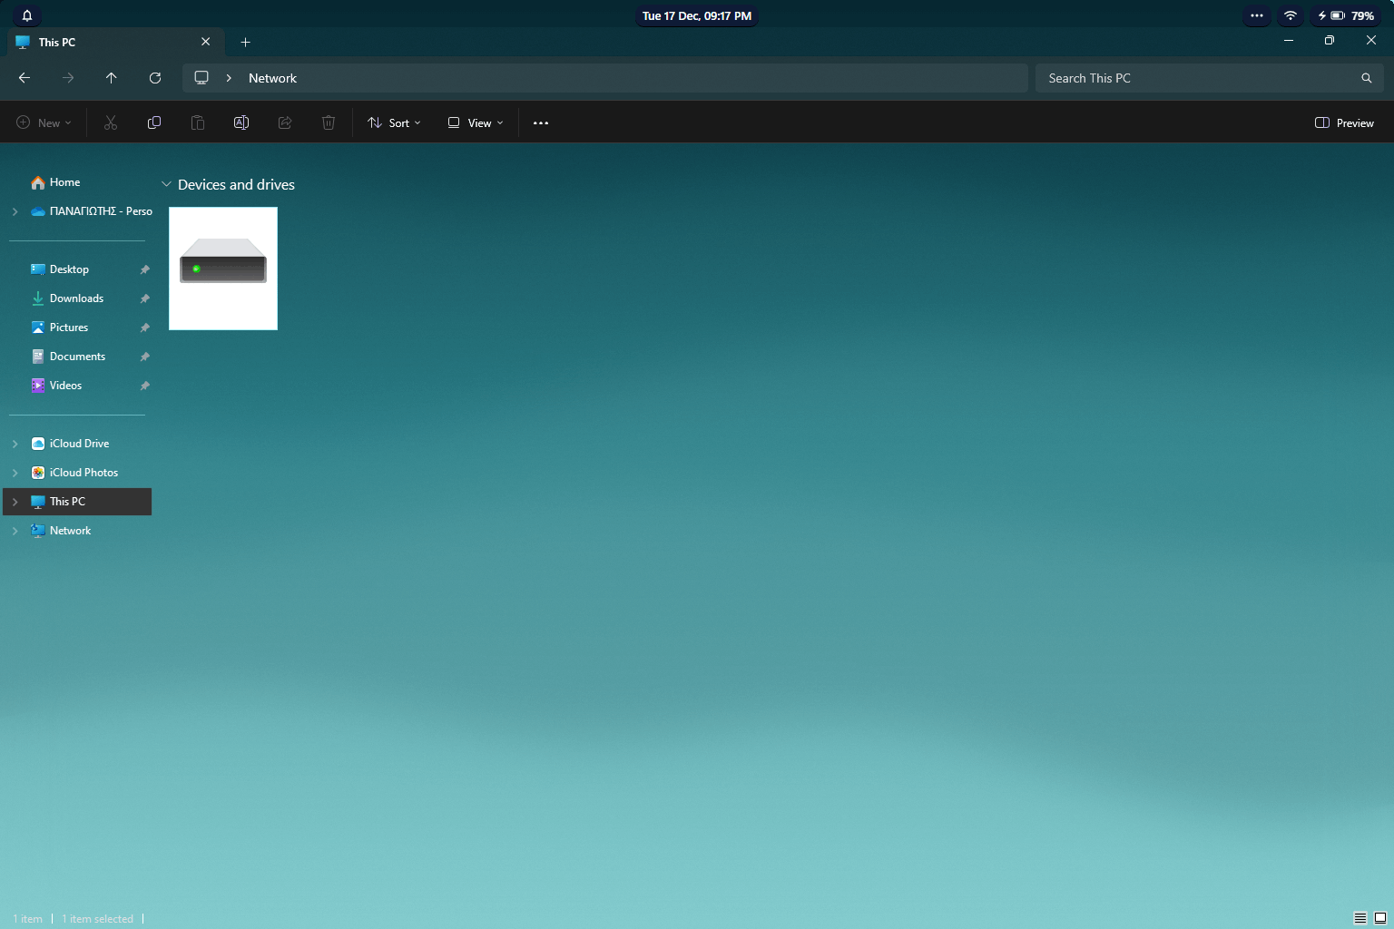
Task: Unpin Videos using its pin icon
Action: (x=144, y=386)
